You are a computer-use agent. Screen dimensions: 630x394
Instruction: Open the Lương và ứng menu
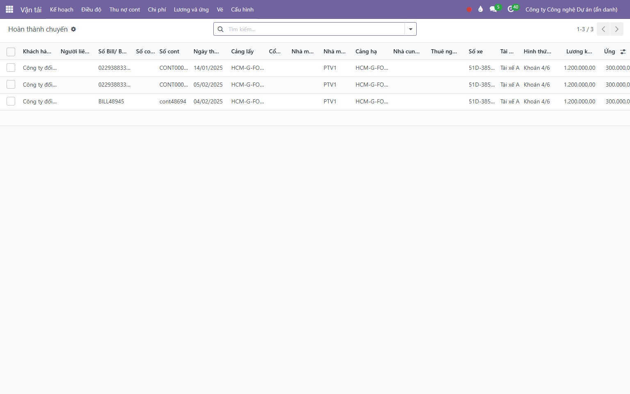(x=191, y=9)
